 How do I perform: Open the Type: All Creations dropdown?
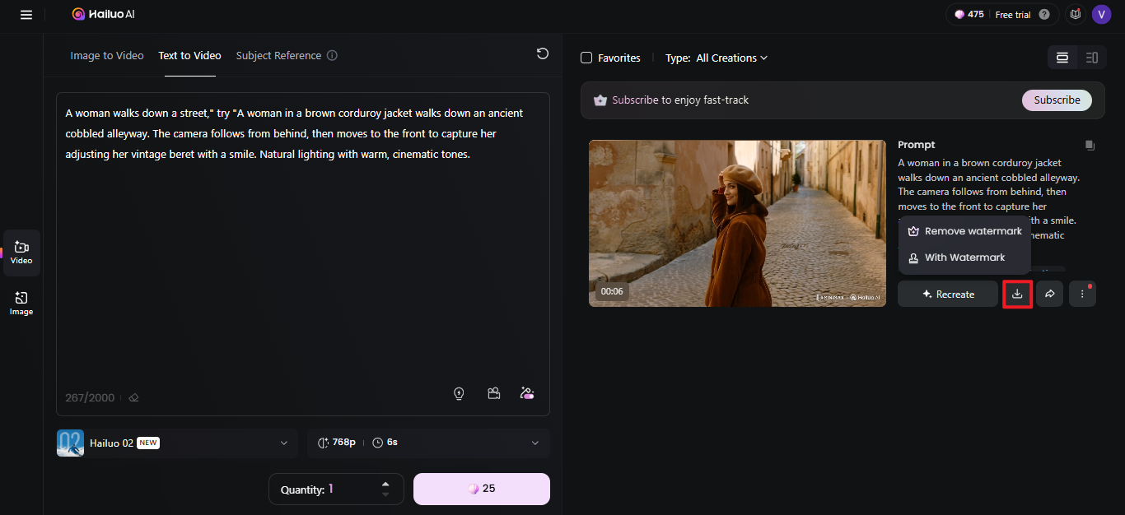pyautogui.click(x=717, y=58)
